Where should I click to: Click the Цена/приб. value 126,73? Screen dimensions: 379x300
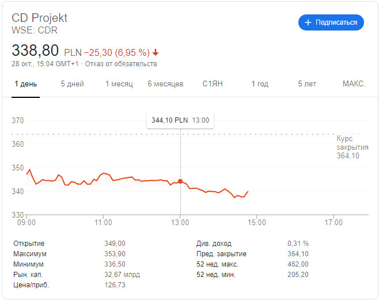click(x=115, y=285)
